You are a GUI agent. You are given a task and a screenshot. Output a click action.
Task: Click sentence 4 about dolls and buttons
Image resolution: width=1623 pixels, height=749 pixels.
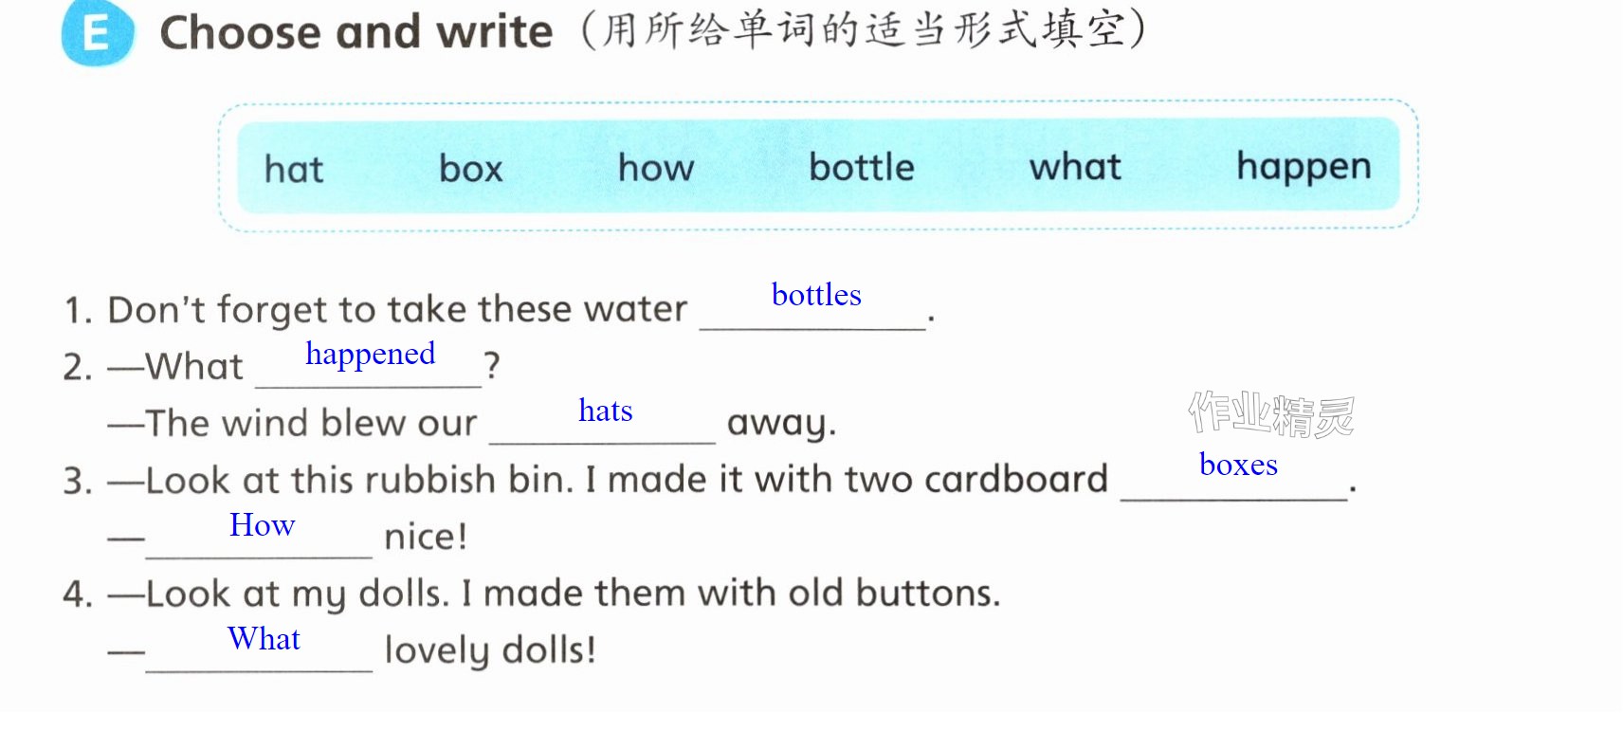531,594
